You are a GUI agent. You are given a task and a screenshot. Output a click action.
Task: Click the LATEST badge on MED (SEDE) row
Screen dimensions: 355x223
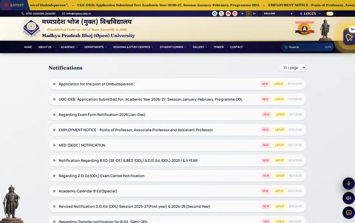tap(279, 145)
